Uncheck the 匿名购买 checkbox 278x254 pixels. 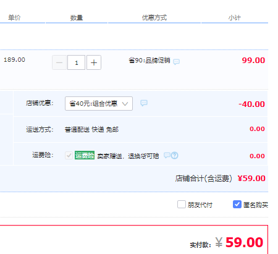pyautogui.click(x=237, y=205)
